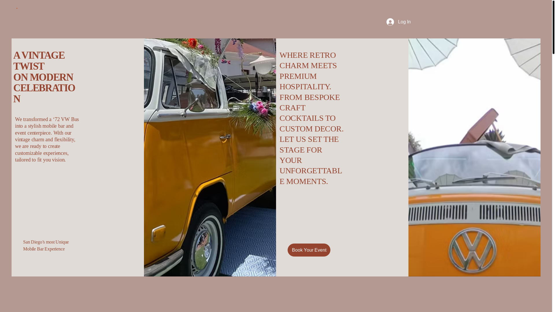Open the front-view VW bus photo
The height and width of the screenshot is (312, 555).
point(474,157)
